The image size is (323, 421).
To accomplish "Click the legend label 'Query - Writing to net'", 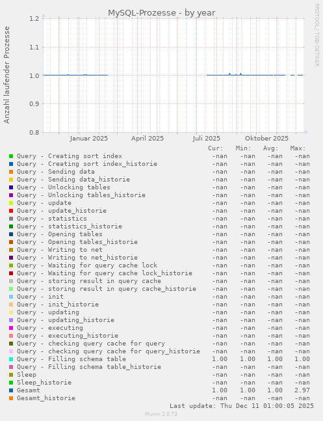I will coord(60,249).
